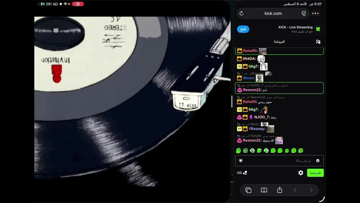Viewport: 360px width, 203px height.
Task: Insert the angry striped quick emote
Action: tap(245, 151)
